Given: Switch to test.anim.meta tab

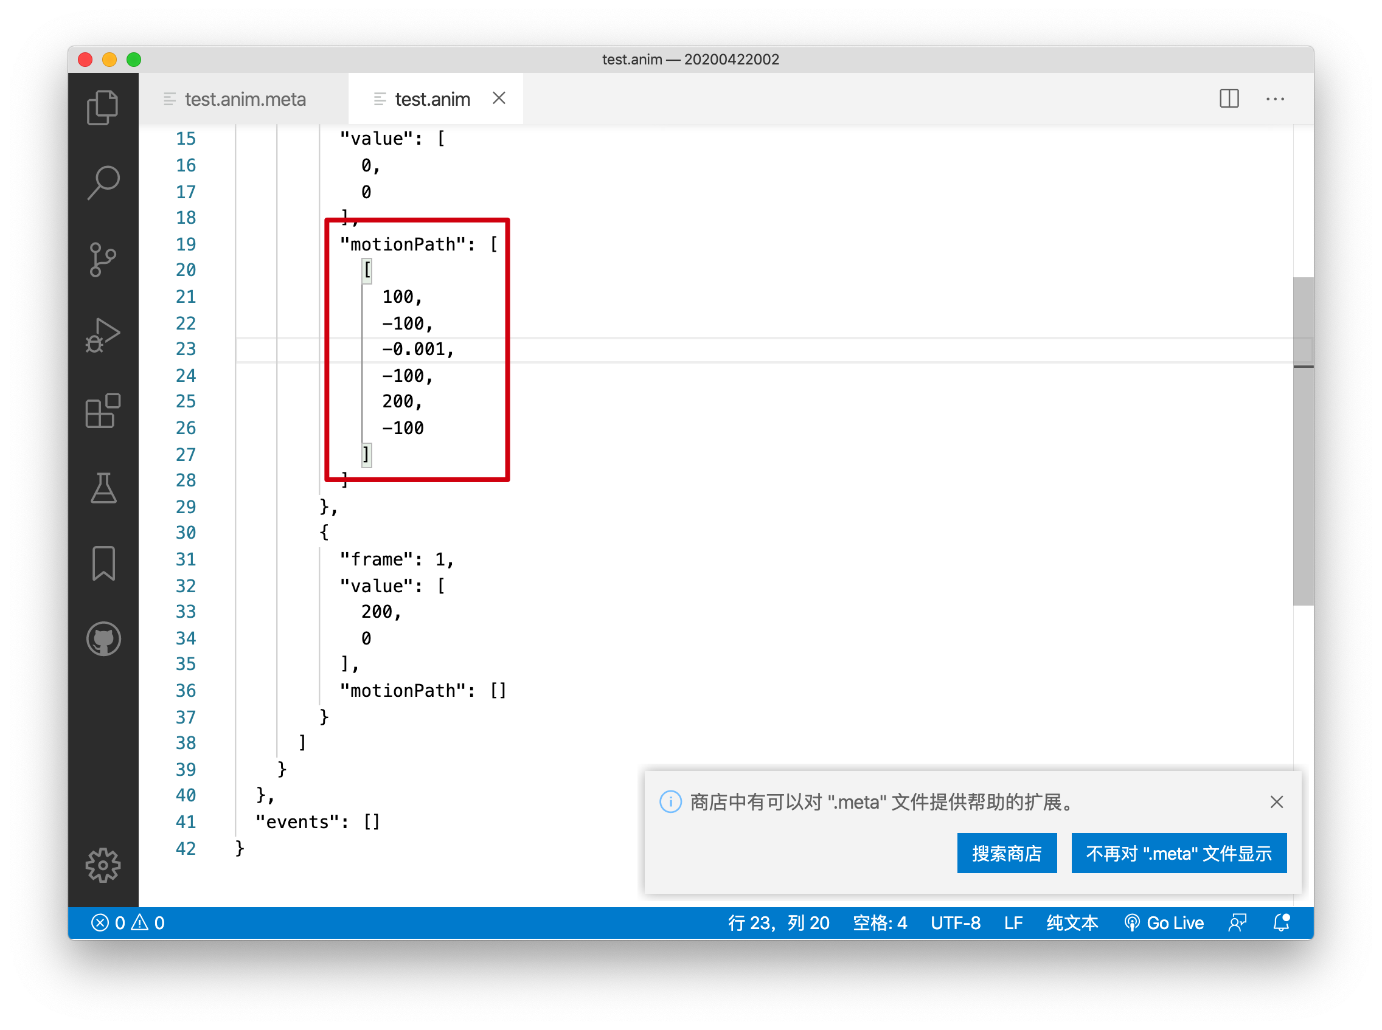Looking at the screenshot, I should click(245, 99).
